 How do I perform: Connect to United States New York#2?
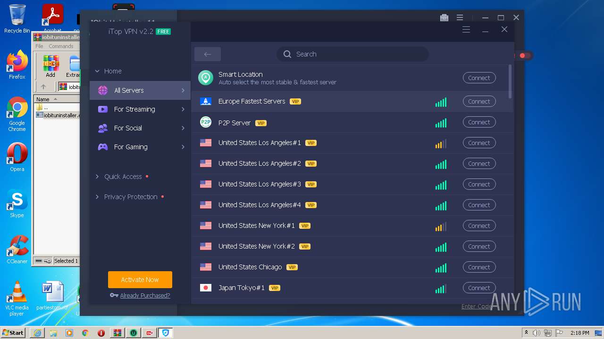pos(479,247)
